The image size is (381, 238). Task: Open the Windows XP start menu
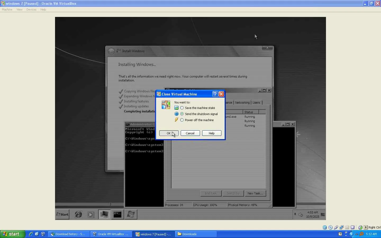tap(13, 234)
